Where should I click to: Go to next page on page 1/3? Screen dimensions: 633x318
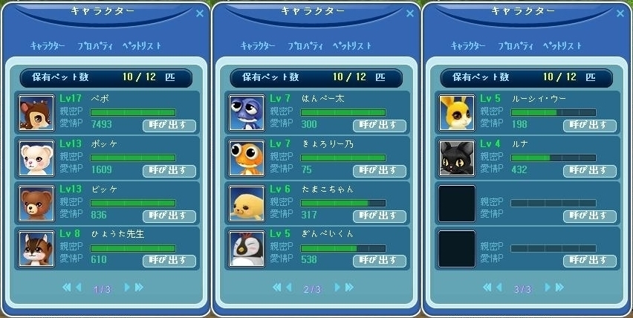pos(127,288)
